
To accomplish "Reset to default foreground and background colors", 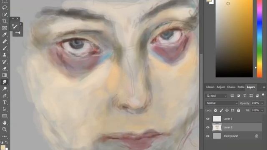I will coord(2,142).
